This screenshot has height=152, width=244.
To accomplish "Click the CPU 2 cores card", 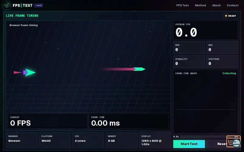I will [88, 140].
